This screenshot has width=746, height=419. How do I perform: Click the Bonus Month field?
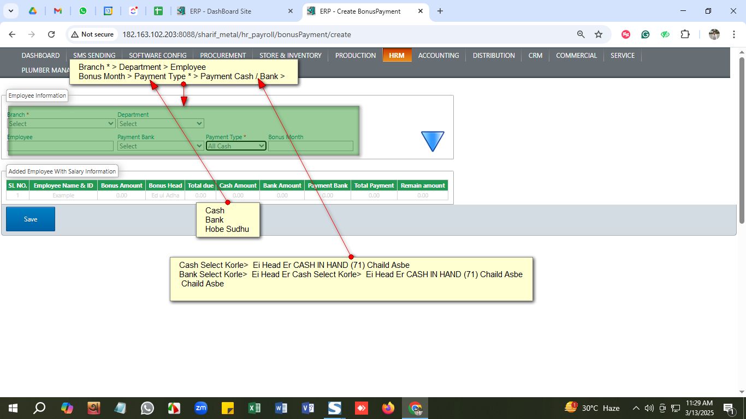click(x=311, y=146)
